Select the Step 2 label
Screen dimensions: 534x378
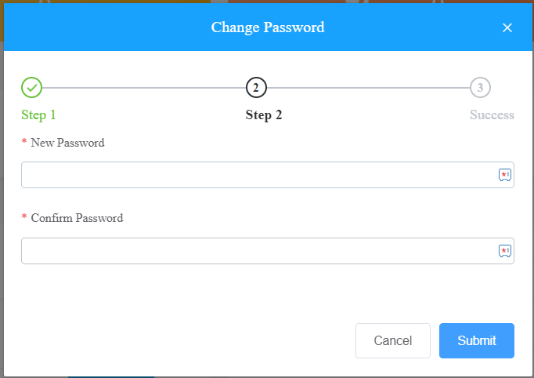pos(264,115)
